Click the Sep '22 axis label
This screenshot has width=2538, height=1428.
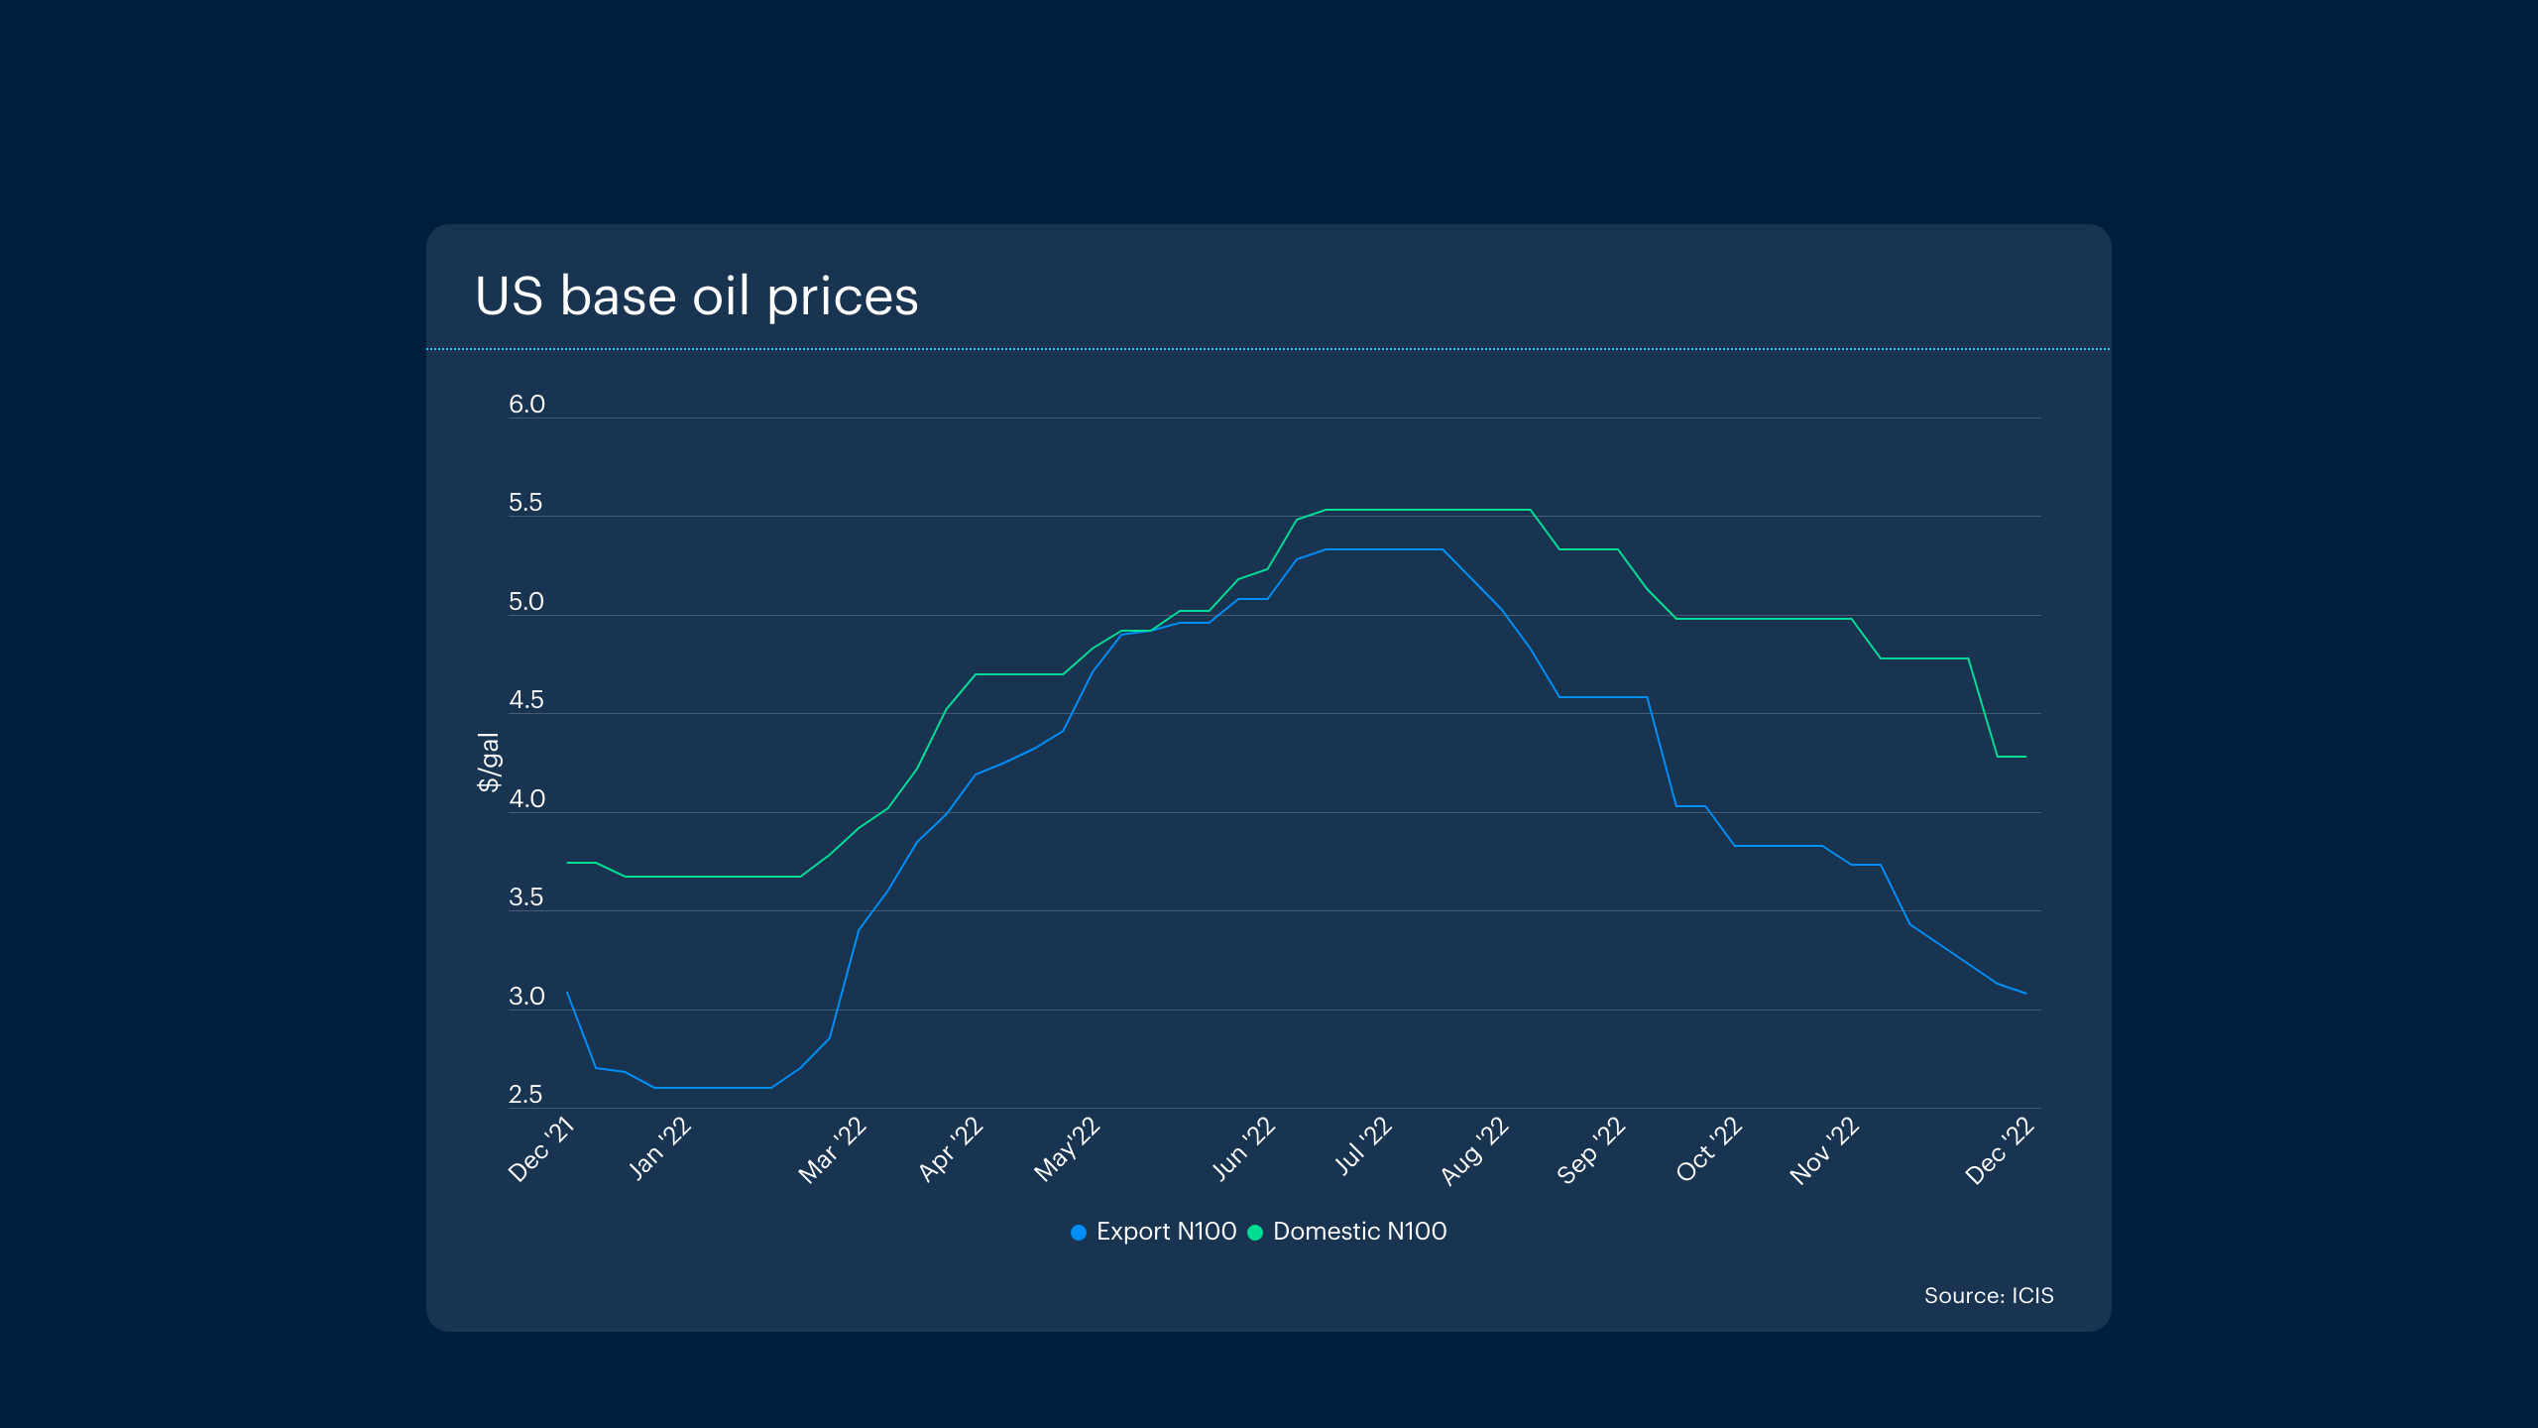coord(1592,1150)
